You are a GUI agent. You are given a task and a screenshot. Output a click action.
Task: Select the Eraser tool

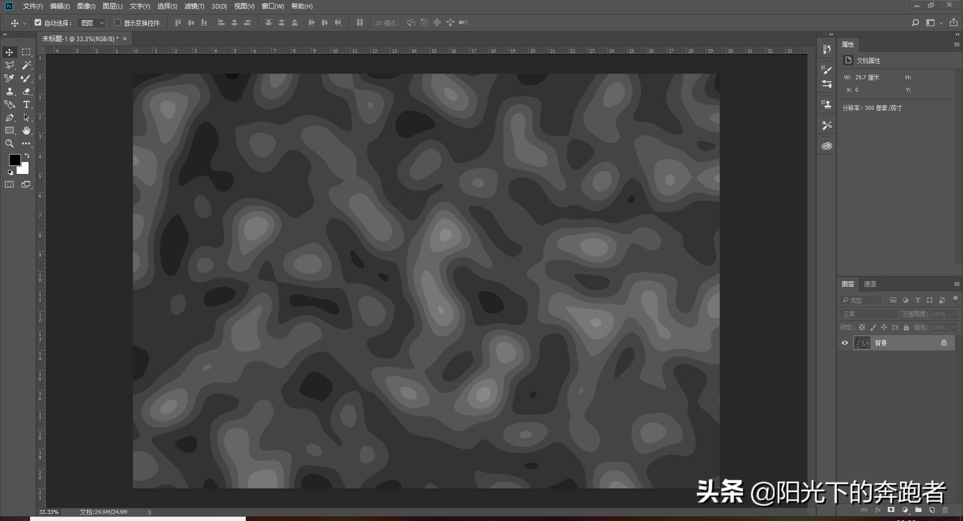click(x=27, y=91)
